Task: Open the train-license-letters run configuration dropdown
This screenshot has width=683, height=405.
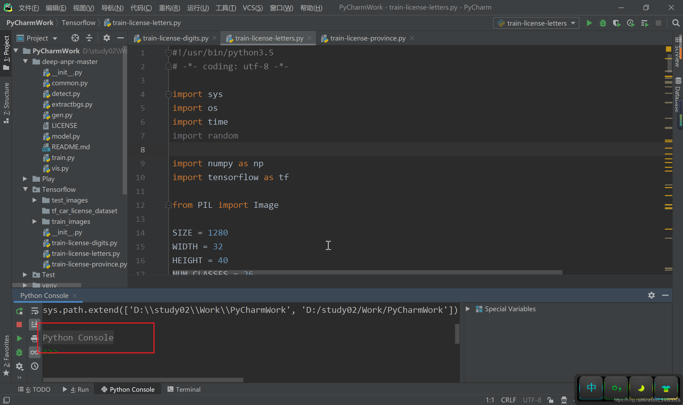Action: click(x=536, y=23)
